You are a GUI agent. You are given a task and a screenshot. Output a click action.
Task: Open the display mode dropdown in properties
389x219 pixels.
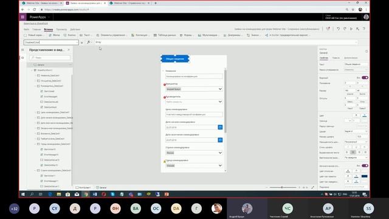pos(356,70)
